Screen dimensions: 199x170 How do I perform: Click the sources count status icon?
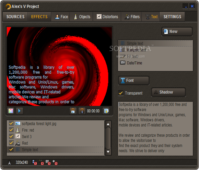pyautogui.click(x=34, y=162)
